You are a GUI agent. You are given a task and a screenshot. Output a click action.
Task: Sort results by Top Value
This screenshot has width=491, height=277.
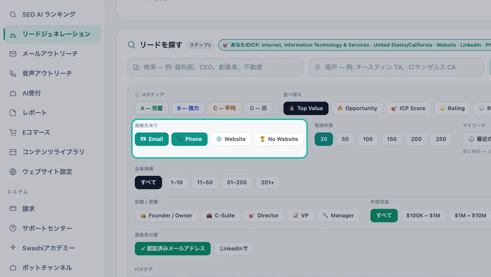pyautogui.click(x=306, y=108)
